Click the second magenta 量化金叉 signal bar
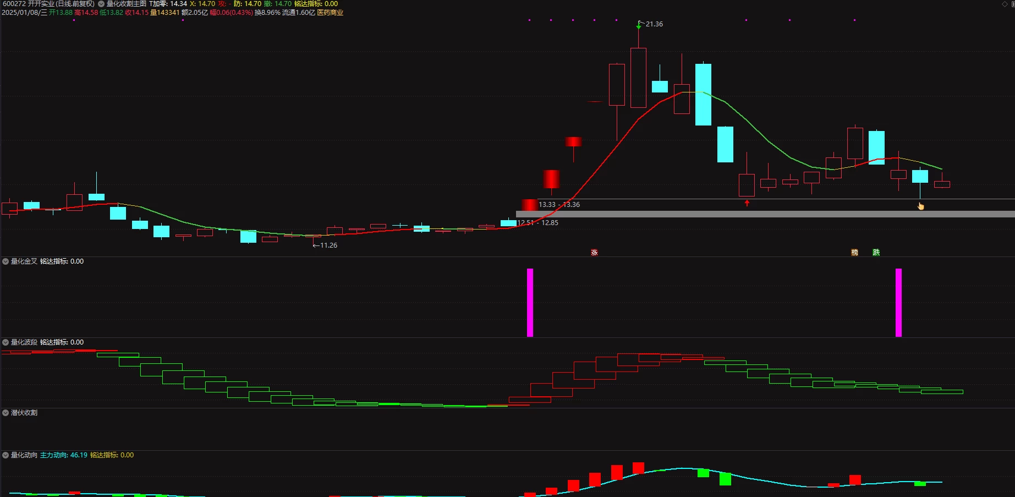Screen dimensions: 1015x497 (x=898, y=303)
